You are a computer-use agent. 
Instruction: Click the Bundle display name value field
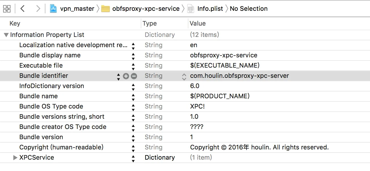(x=224, y=55)
